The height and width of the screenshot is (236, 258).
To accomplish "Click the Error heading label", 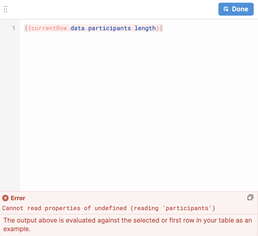I will click(19, 198).
